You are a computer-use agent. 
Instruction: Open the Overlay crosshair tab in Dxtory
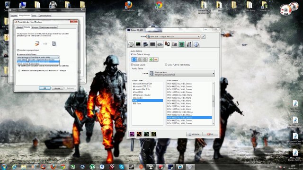(x=131, y=44)
